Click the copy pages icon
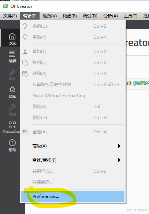This screenshot has width=149, height=214. pyautogui.click(x=25, y=63)
